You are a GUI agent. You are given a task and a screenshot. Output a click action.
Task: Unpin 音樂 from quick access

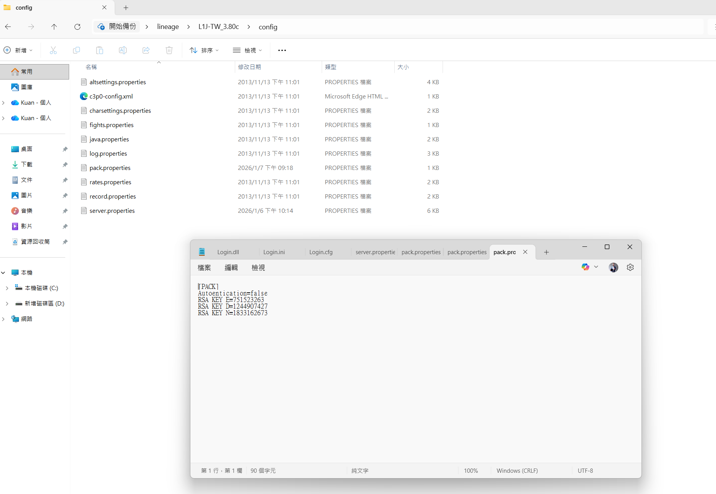[65, 211]
